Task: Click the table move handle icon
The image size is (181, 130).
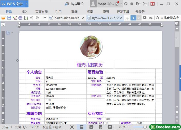Action: point(17,60)
